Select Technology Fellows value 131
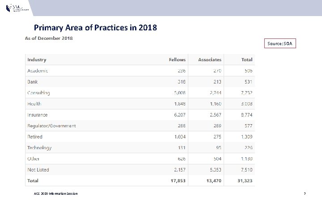 (x=182, y=148)
